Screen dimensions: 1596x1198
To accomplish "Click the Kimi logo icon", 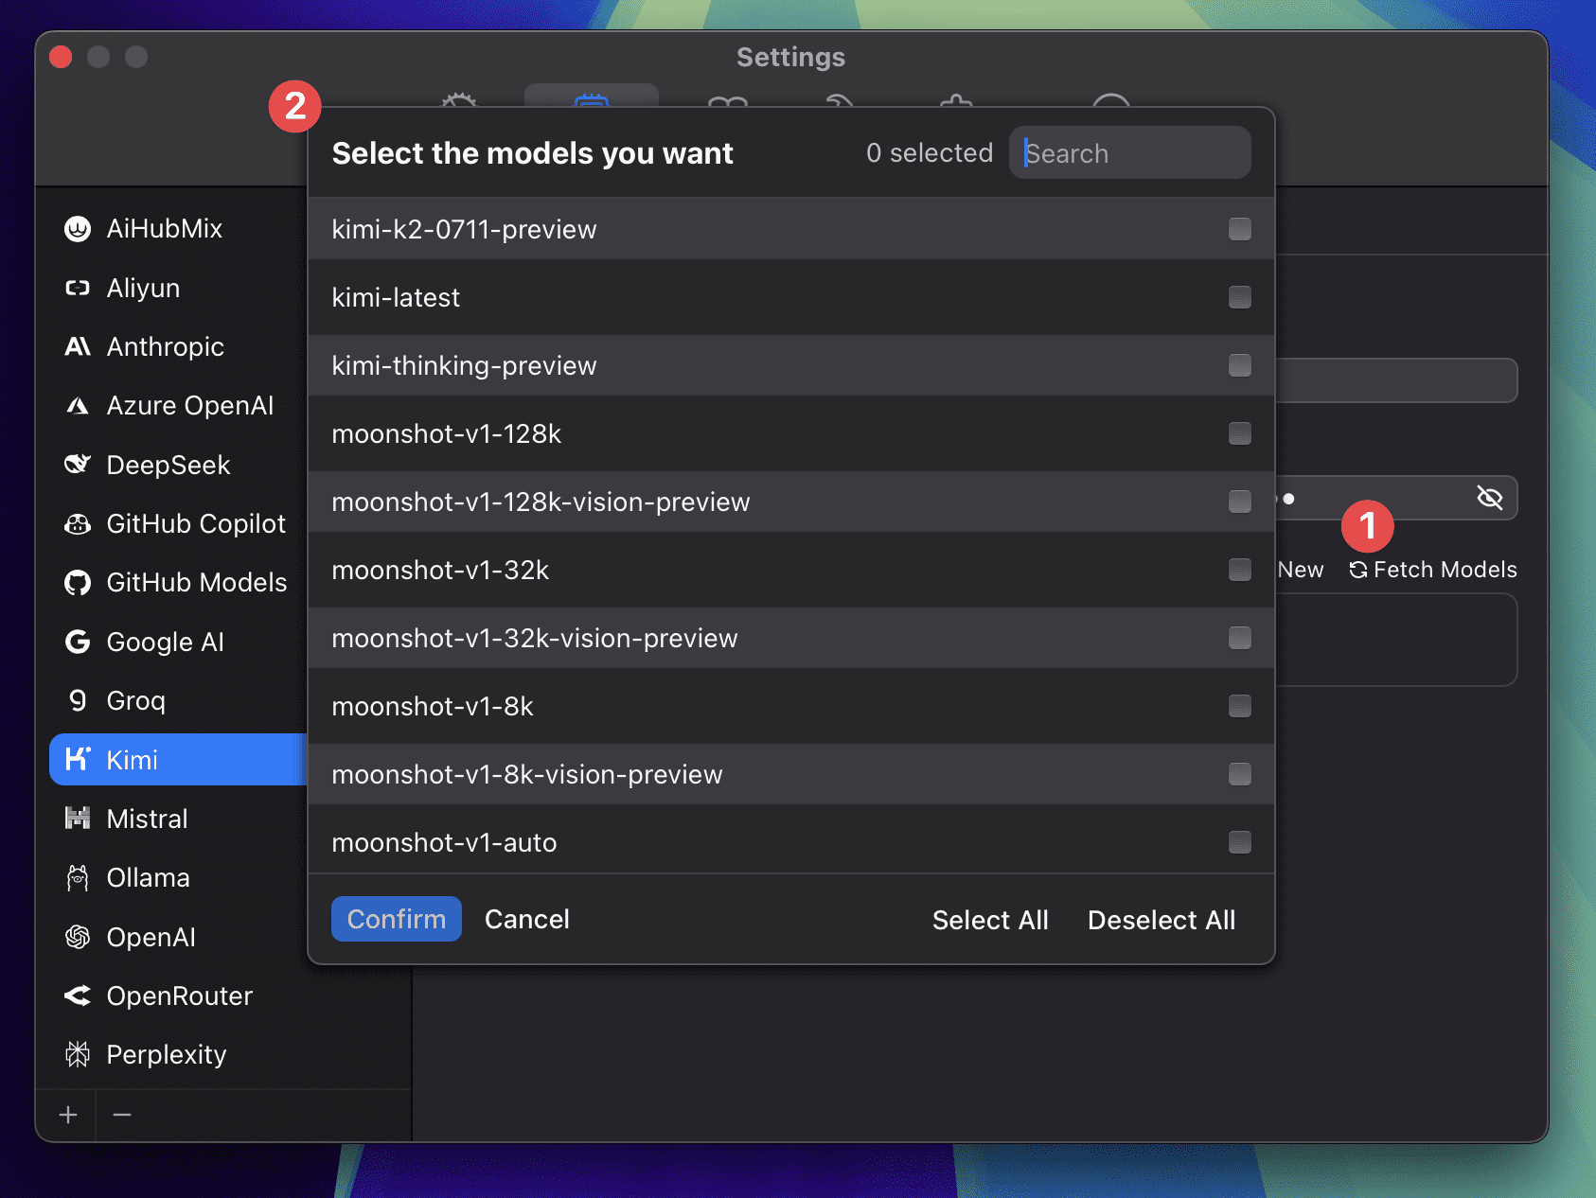I will point(78,759).
